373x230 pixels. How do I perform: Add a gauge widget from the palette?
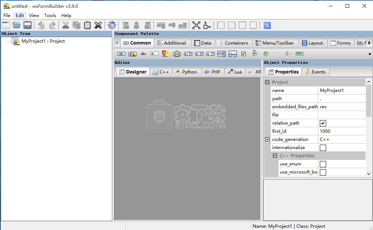(x=299, y=54)
